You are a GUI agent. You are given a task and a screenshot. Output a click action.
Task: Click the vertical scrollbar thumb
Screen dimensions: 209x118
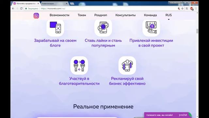[197, 31]
